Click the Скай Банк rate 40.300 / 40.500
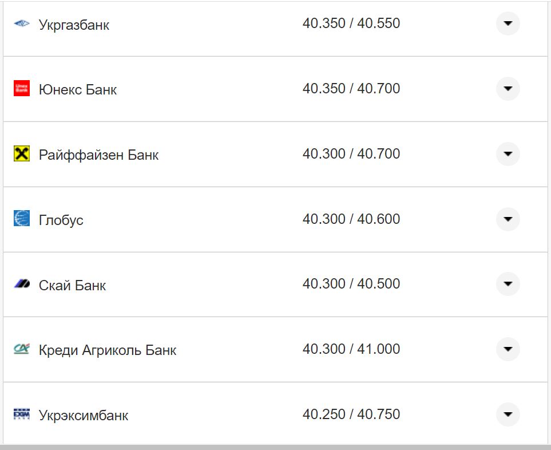The height and width of the screenshot is (450, 551). pyautogui.click(x=351, y=284)
